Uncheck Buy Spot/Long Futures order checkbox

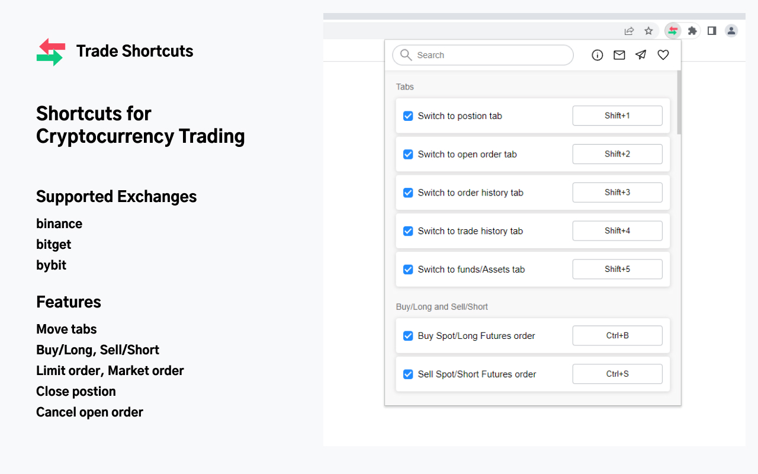408,336
